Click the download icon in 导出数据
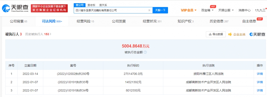 (x=210, y=34)
